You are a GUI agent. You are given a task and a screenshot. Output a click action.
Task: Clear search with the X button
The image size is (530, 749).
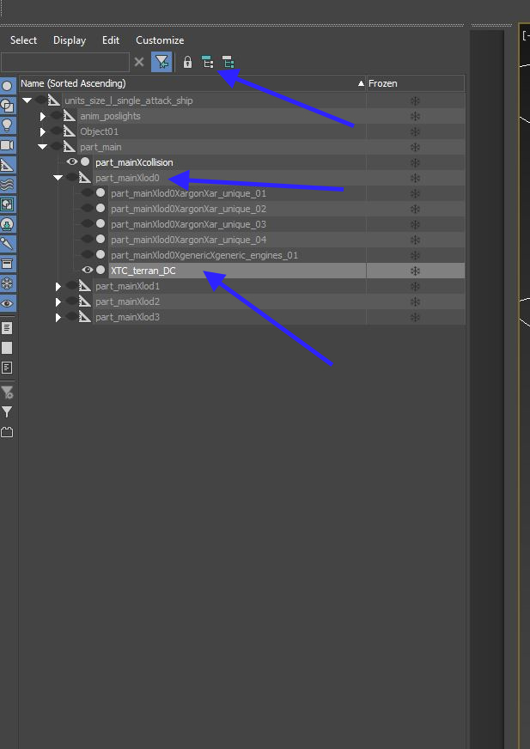tap(139, 62)
